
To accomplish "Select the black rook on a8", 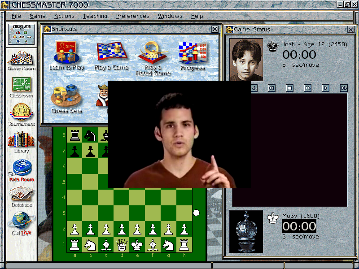I will 74,135.
